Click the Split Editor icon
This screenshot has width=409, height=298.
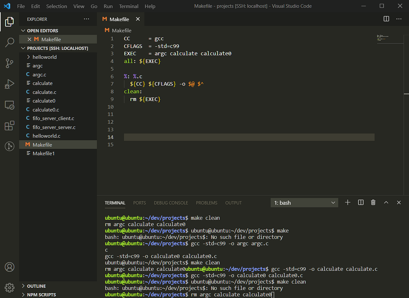click(x=386, y=19)
